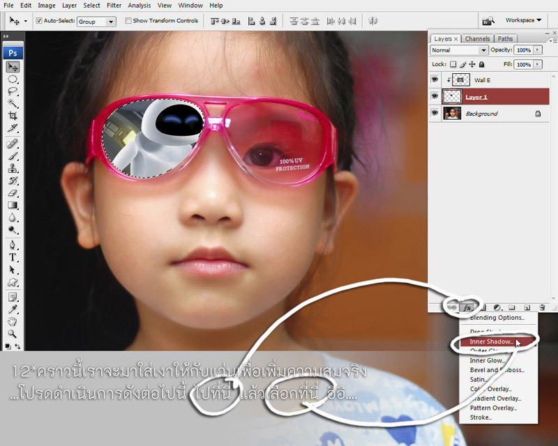Reset default foreground and background colors
This screenshot has height=446, width=558.
point(8,346)
